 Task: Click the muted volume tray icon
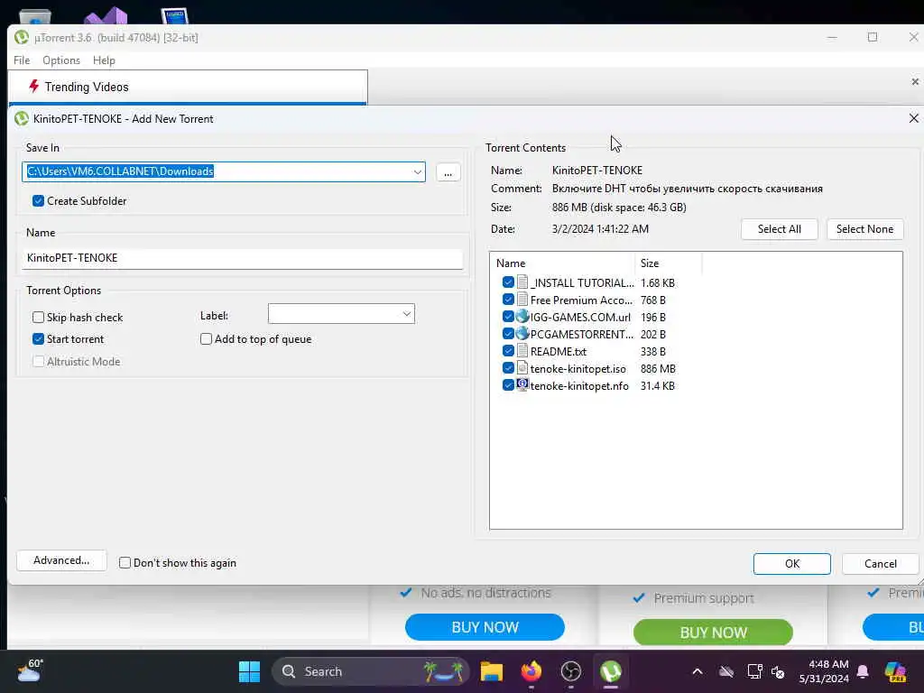click(x=778, y=671)
